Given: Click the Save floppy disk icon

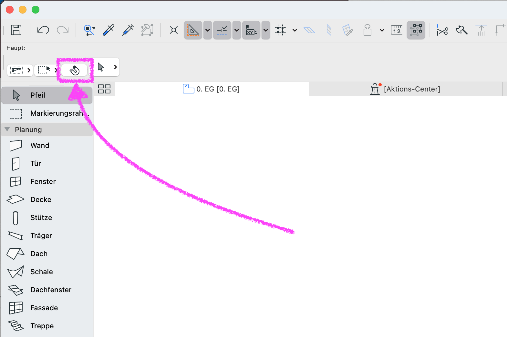Looking at the screenshot, I should tap(16, 30).
